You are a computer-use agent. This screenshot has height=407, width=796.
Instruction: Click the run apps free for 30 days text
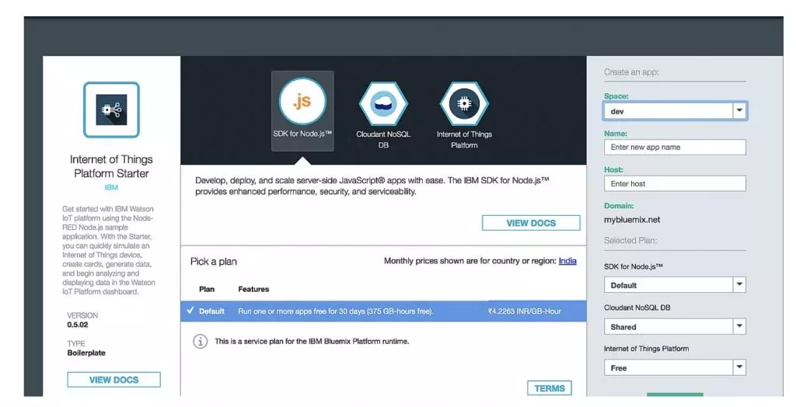[x=336, y=311]
